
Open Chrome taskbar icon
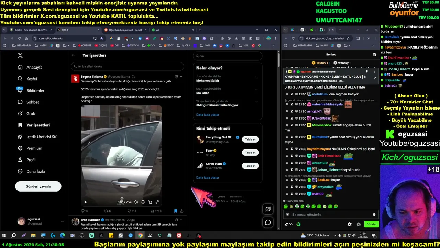tap(140, 236)
